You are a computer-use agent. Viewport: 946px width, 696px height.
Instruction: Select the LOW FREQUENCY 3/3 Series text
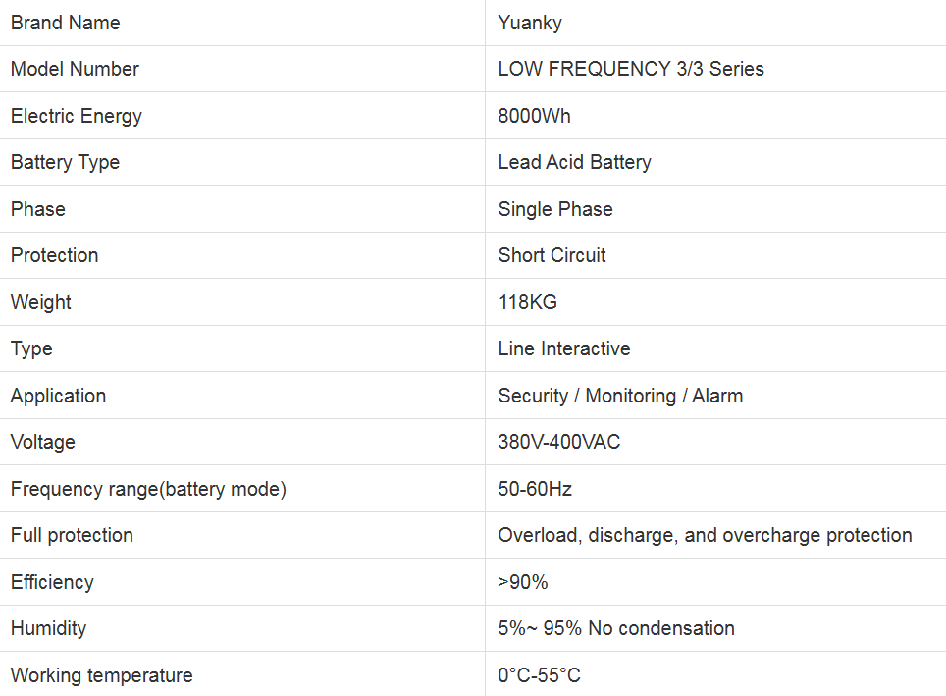pos(631,69)
